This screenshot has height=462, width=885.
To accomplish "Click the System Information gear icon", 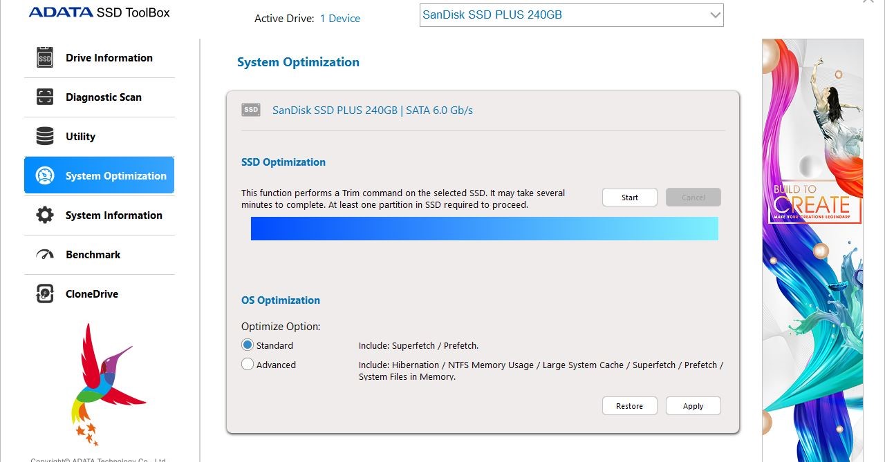I will [45, 215].
